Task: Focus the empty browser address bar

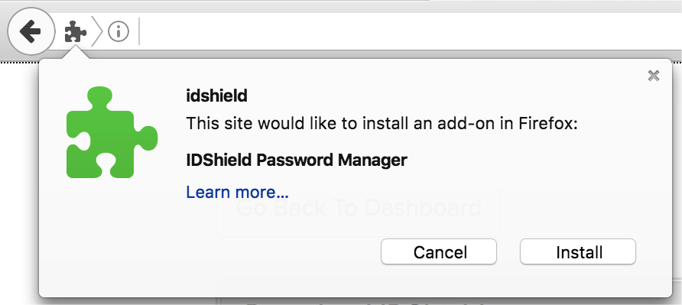Action: (x=409, y=31)
